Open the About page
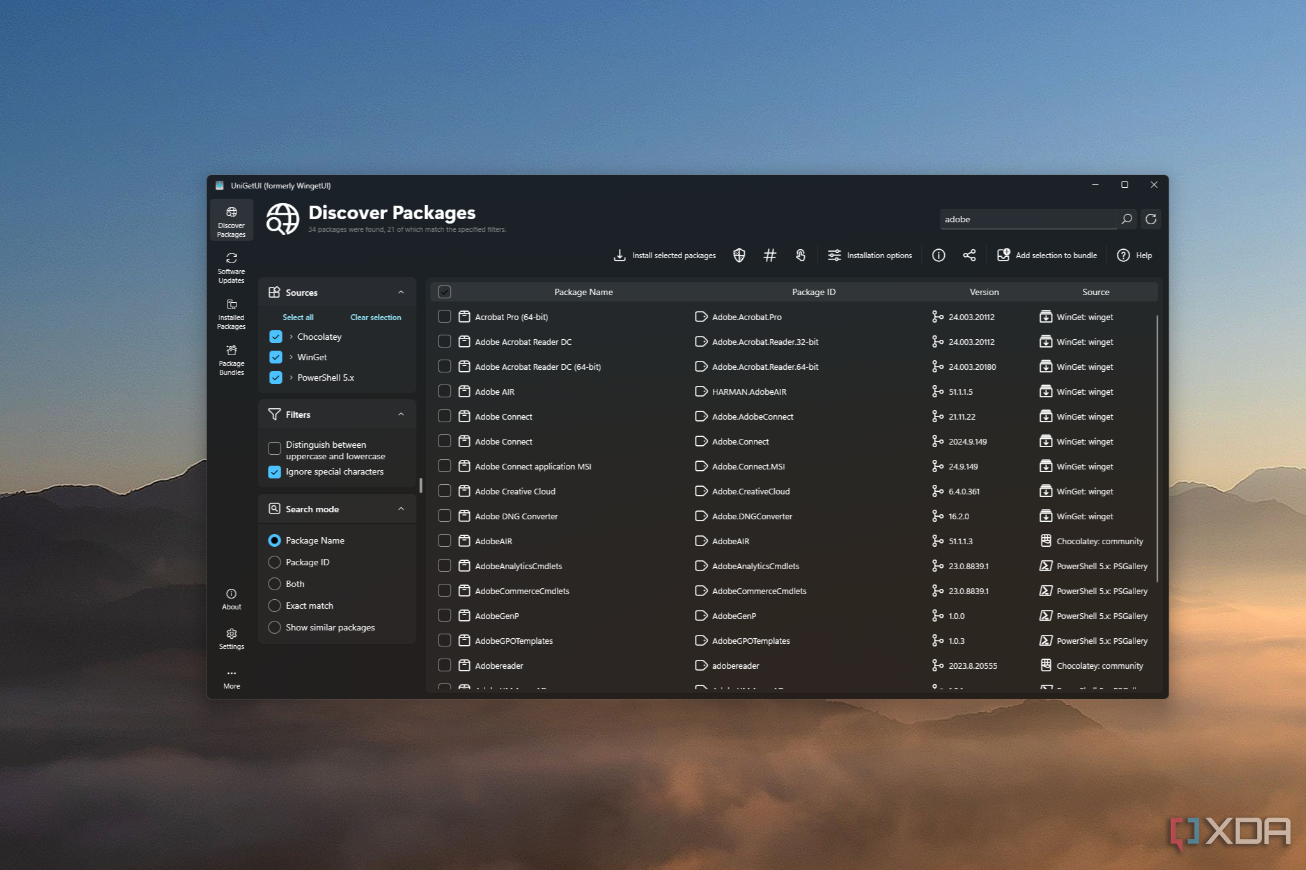Screen dimensions: 1306x870 pos(231,599)
